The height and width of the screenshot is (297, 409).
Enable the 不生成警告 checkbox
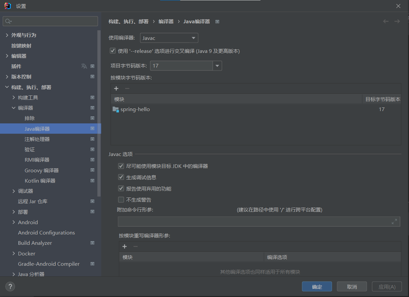[x=121, y=200]
